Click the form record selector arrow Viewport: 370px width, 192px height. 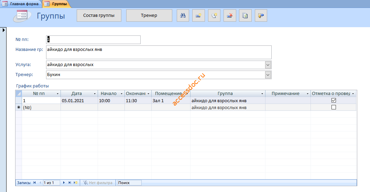click(3, 30)
